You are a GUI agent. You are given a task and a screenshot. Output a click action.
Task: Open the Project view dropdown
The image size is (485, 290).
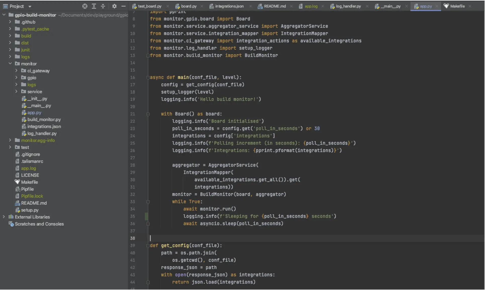(x=30, y=7)
